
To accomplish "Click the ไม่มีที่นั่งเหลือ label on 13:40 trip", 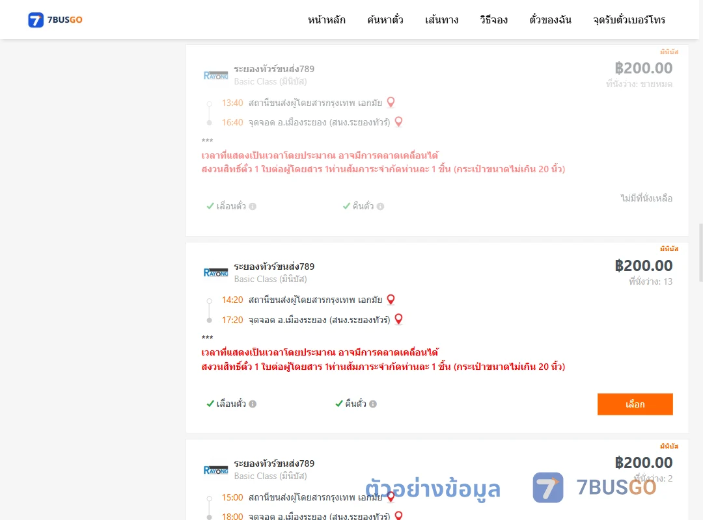I will (x=646, y=198).
